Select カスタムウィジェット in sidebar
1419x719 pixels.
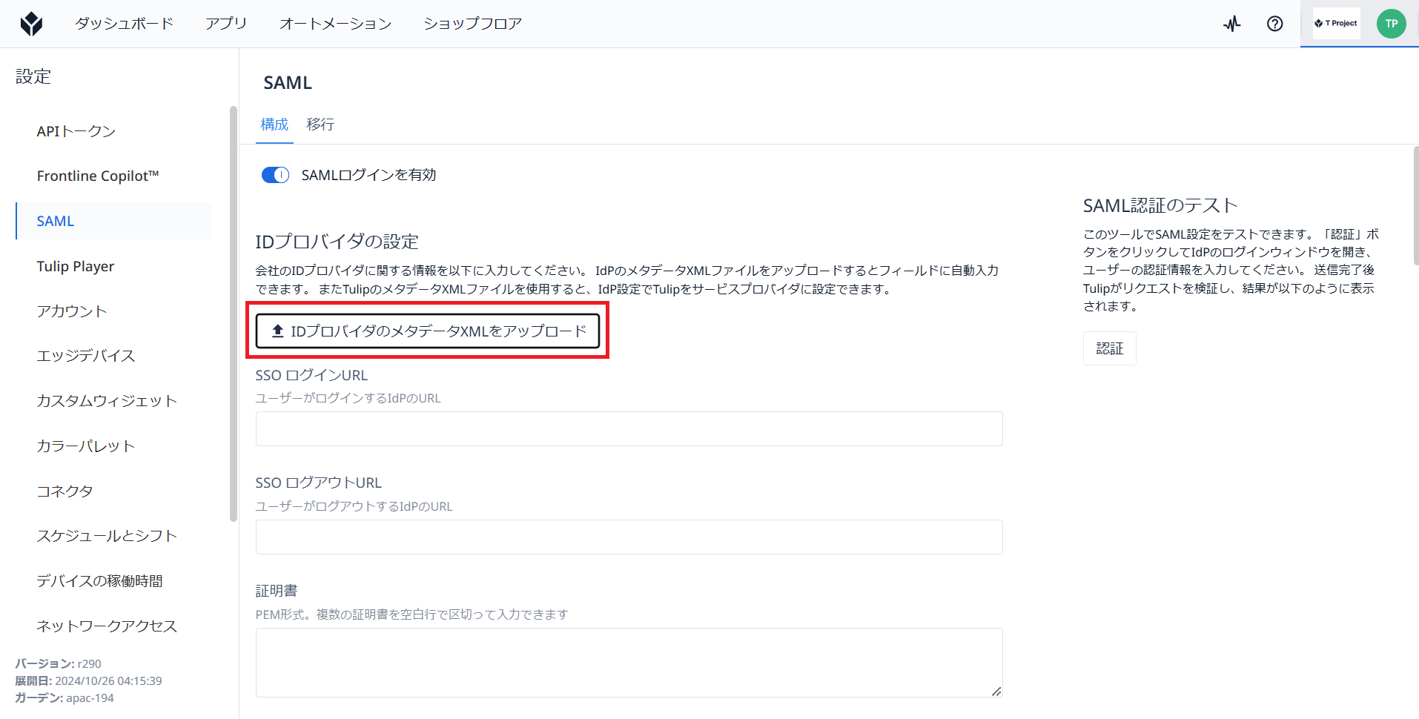click(113, 401)
